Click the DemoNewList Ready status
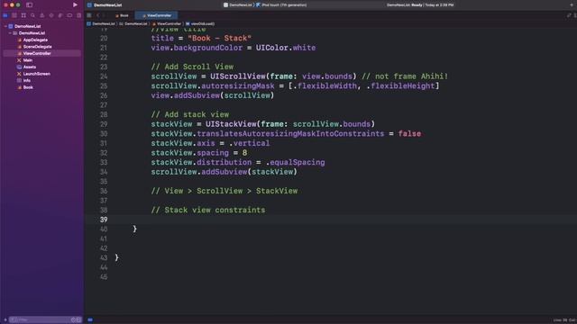Viewport: 577px width, 324px height. 420,5
